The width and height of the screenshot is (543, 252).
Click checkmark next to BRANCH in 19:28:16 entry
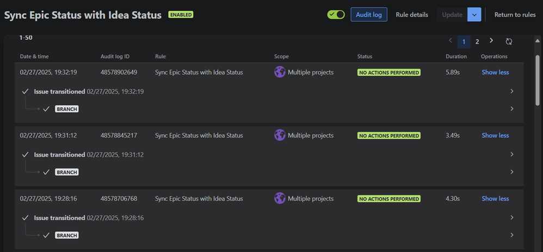(x=46, y=235)
